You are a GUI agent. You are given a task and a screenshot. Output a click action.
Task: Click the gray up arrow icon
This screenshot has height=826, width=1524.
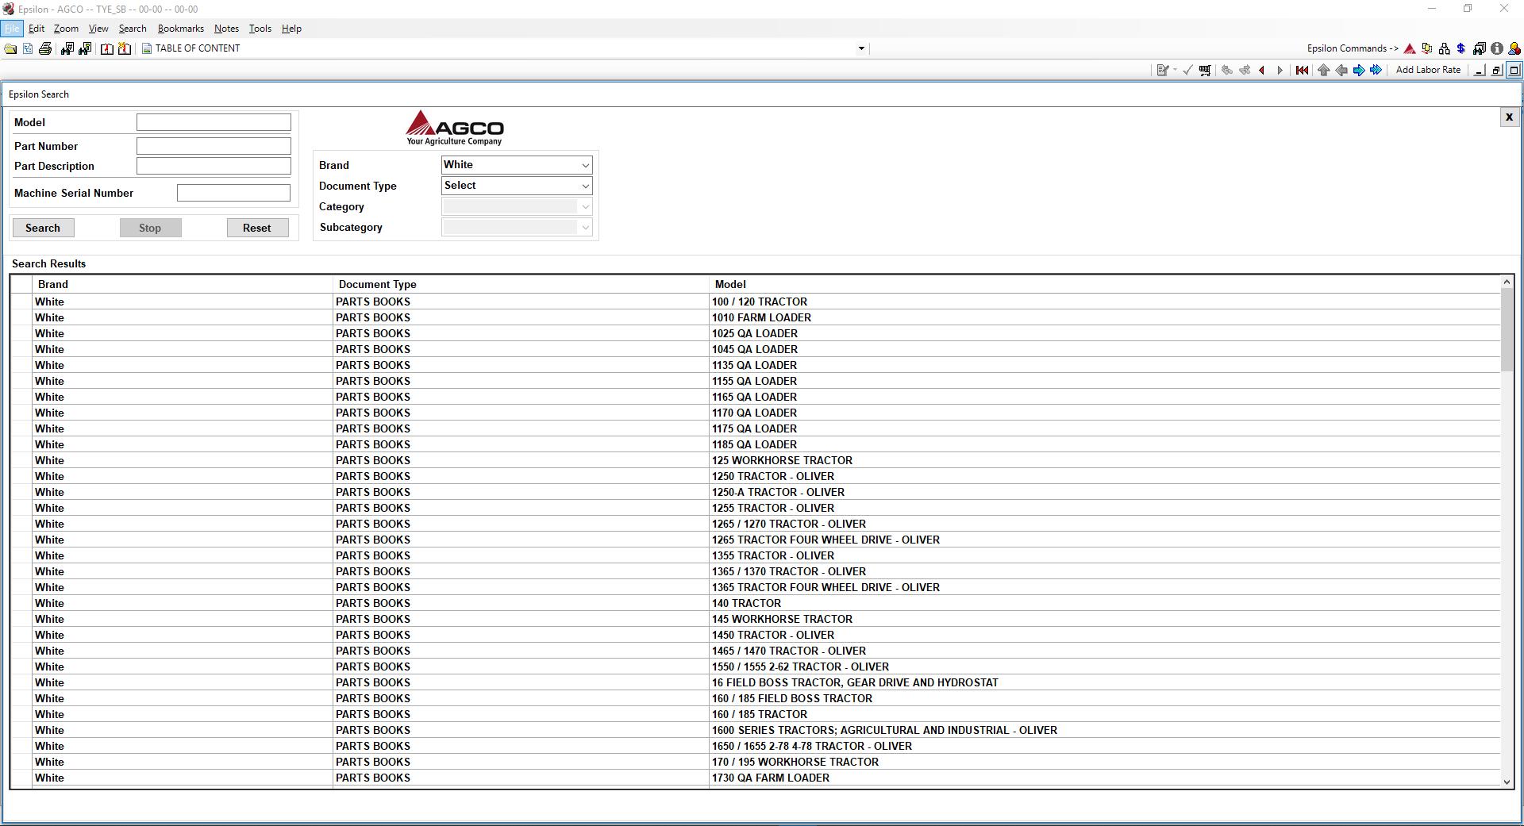pyautogui.click(x=1323, y=71)
